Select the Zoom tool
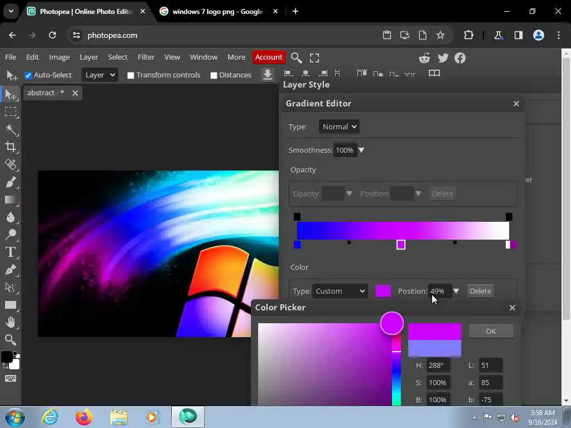This screenshot has height=428, width=571. tap(11, 340)
